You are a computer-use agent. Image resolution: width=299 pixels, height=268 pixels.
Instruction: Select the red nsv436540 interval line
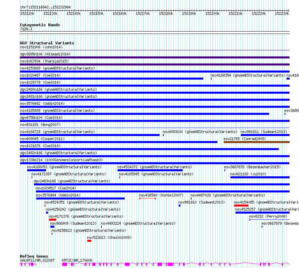pyautogui.click(x=147, y=198)
